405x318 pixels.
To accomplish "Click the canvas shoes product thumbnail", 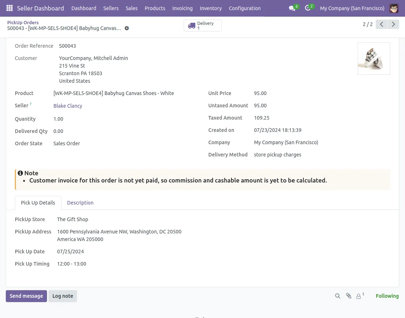I will click(374, 59).
